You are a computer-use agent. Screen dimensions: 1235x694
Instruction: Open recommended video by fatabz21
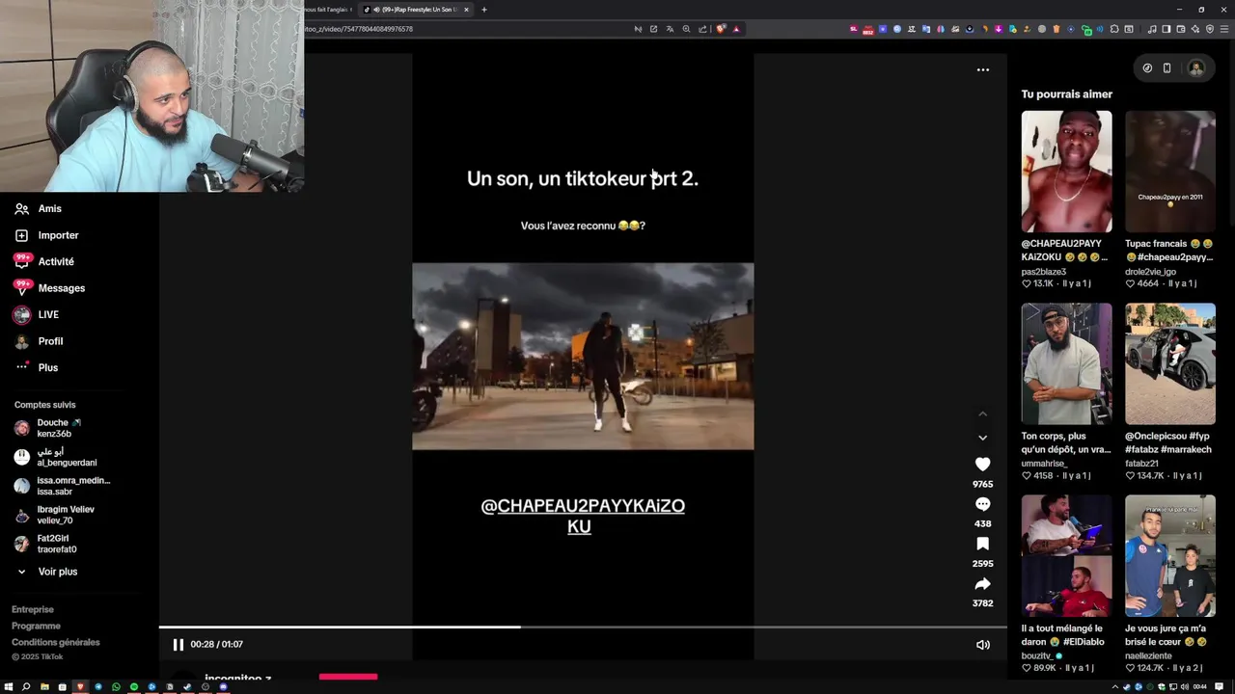(1169, 363)
